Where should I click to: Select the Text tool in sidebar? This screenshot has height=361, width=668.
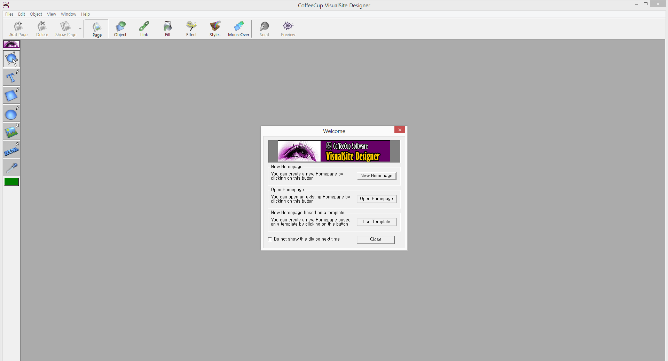pos(11,77)
